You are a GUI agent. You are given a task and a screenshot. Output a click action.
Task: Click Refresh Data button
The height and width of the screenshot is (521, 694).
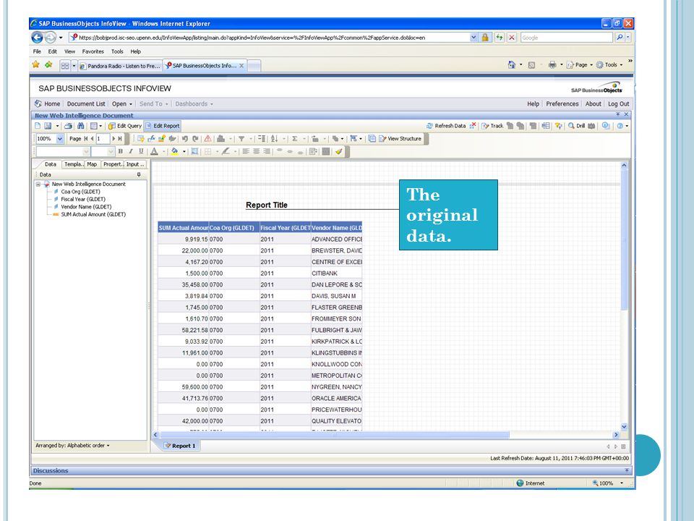446,126
